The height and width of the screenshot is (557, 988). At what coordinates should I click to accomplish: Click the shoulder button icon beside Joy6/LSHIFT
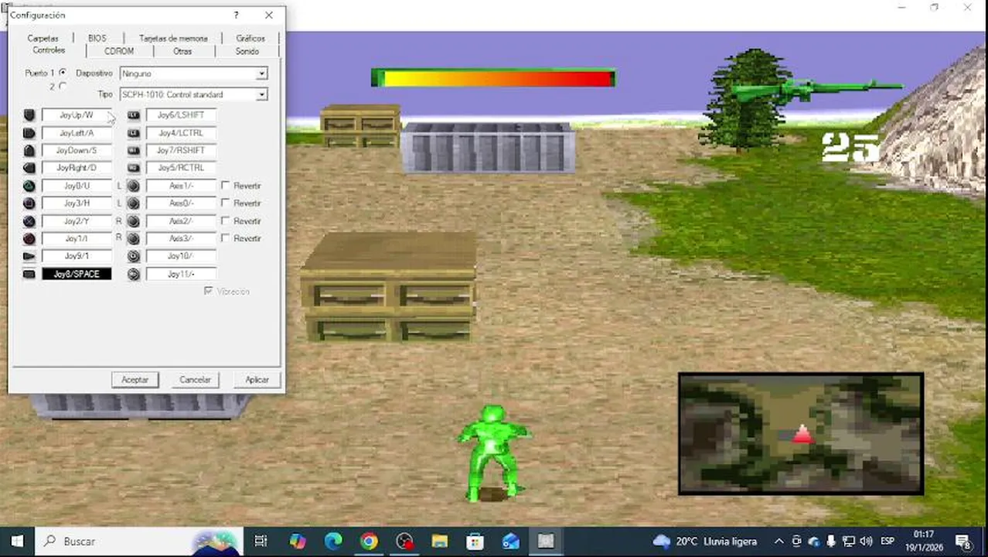pyautogui.click(x=134, y=114)
